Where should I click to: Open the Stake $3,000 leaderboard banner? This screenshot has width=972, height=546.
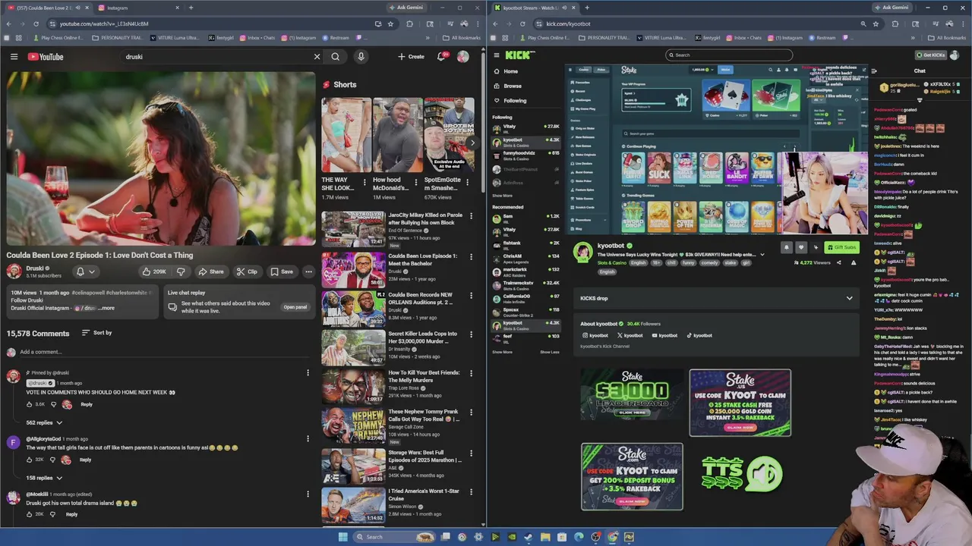pos(632,394)
